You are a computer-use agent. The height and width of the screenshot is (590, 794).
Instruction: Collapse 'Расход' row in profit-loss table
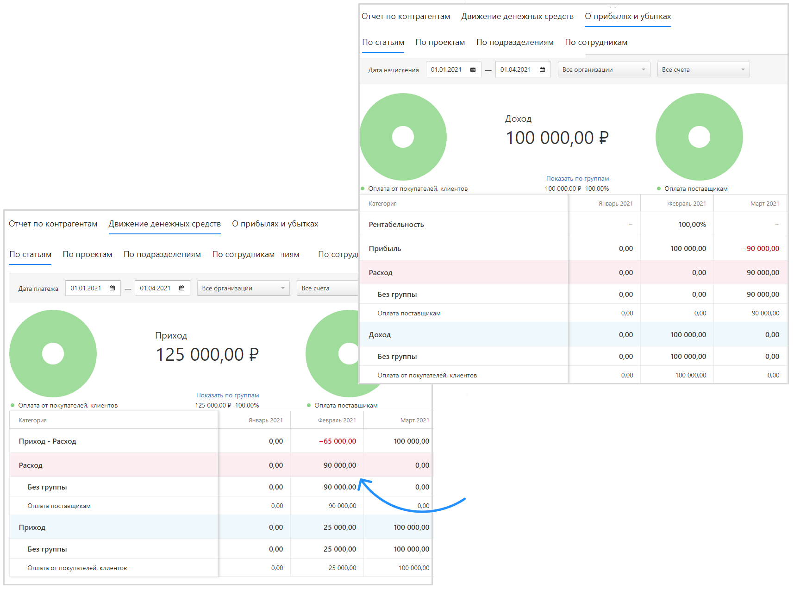[x=573, y=272]
